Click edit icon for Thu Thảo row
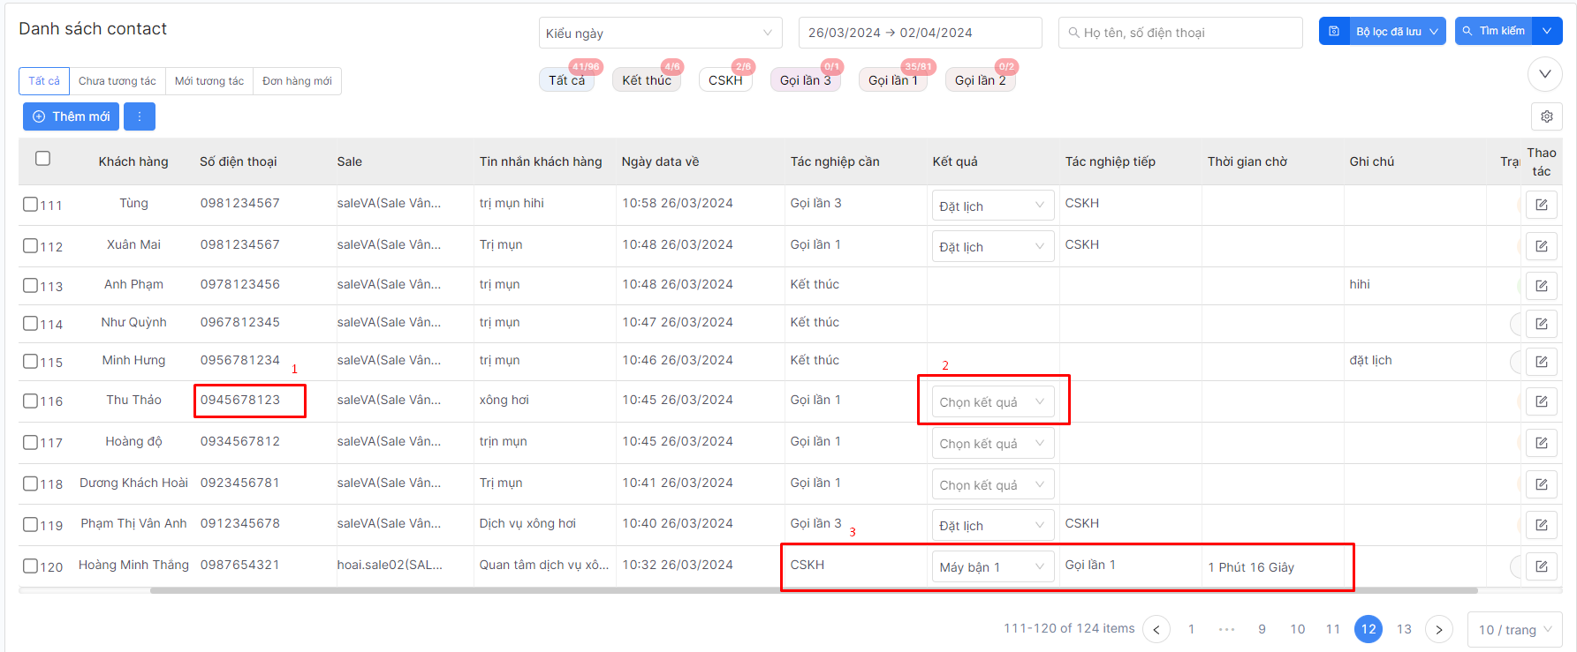 pyautogui.click(x=1541, y=401)
